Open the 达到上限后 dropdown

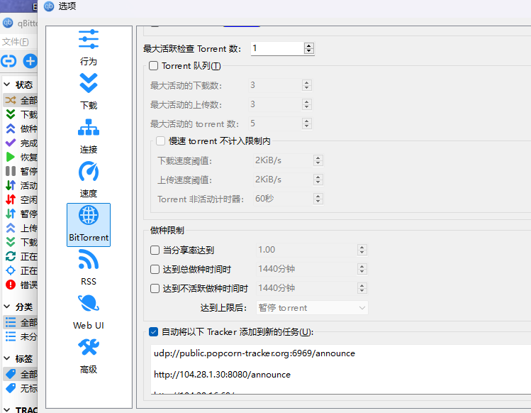[312, 308]
